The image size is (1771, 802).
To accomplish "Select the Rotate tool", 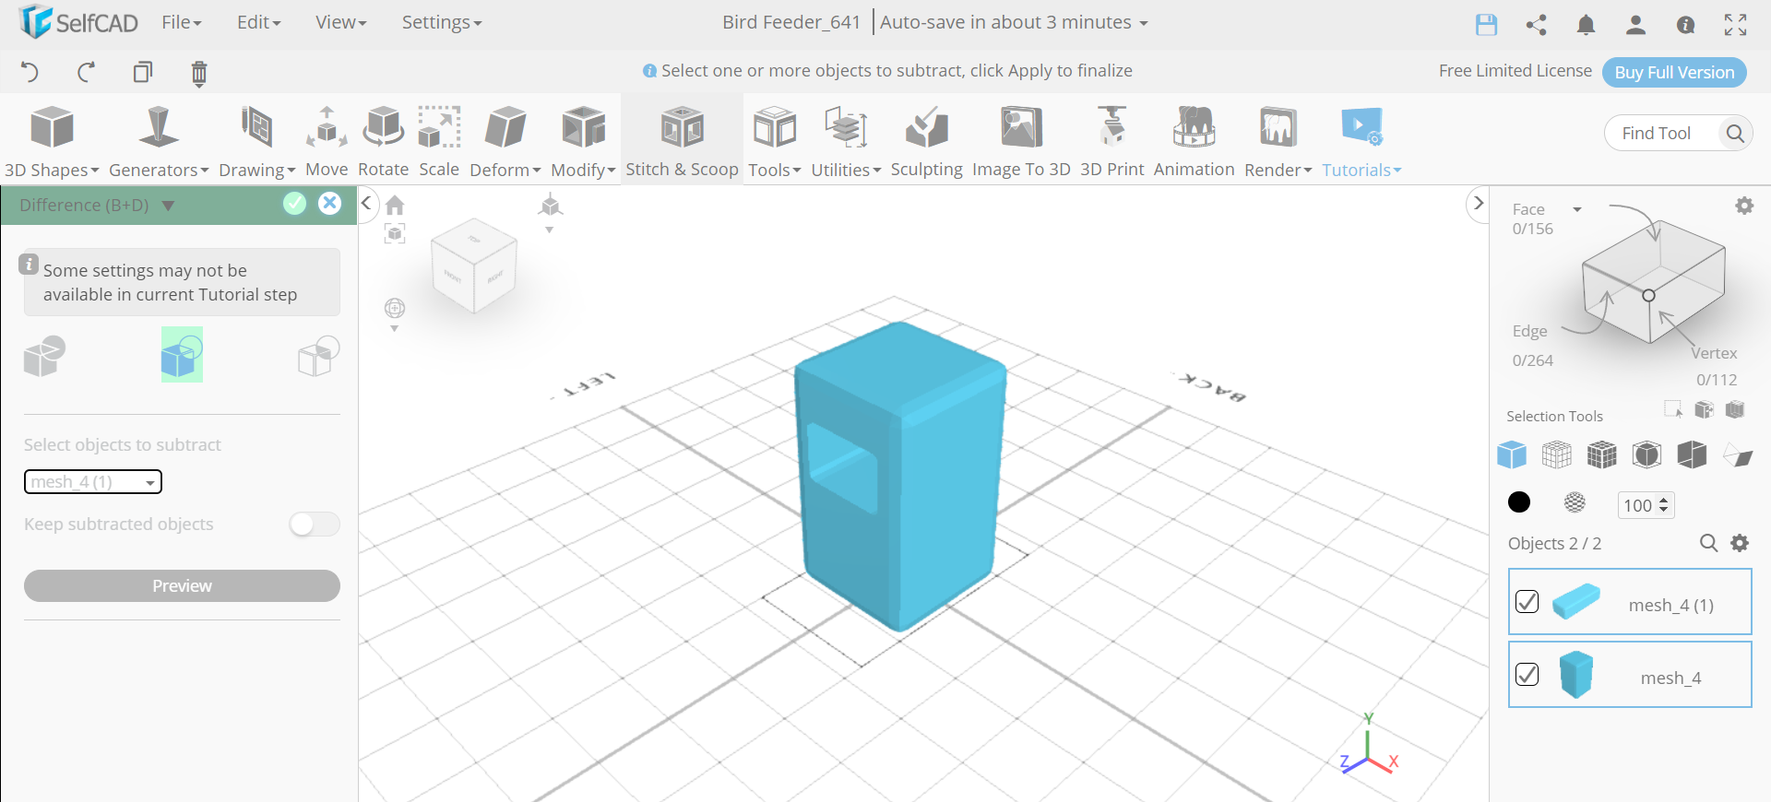I will tap(383, 140).
